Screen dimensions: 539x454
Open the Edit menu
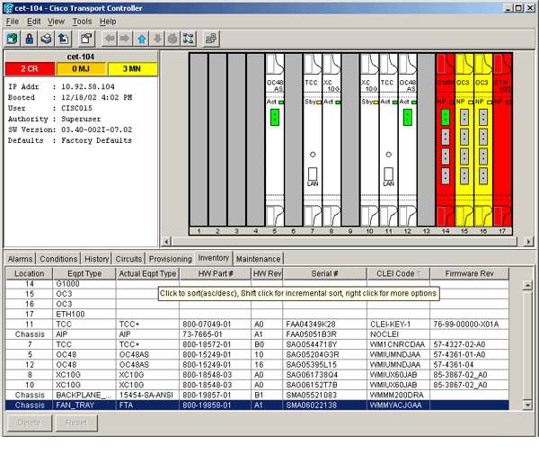click(x=34, y=22)
